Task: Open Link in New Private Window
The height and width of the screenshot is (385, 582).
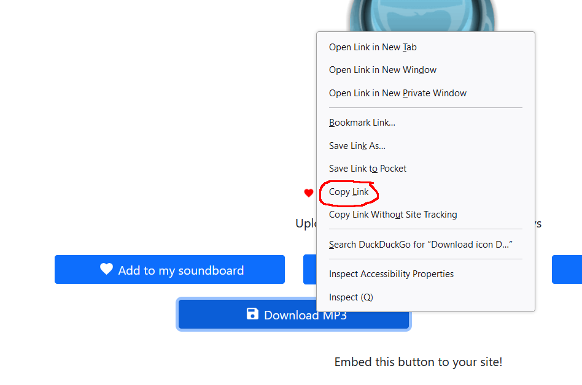Action: [397, 93]
